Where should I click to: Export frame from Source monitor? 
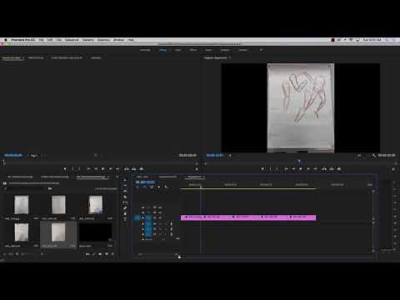(142, 169)
